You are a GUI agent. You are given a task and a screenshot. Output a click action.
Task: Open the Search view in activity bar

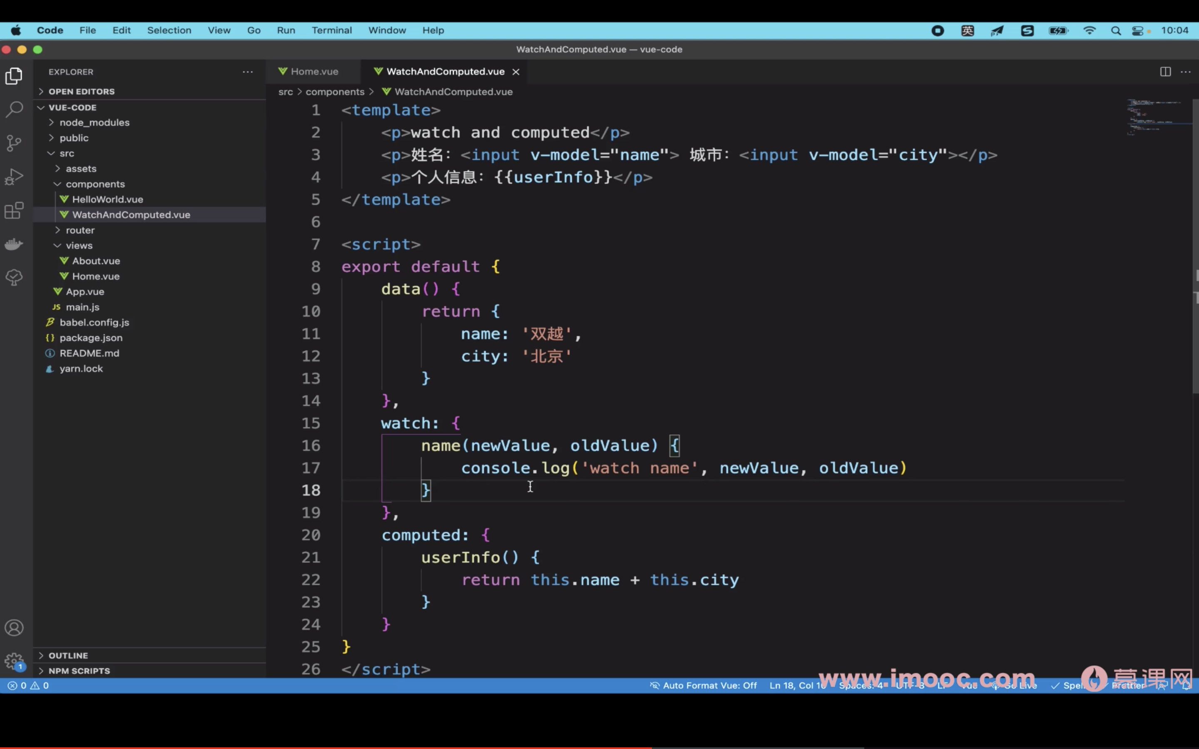tap(14, 109)
